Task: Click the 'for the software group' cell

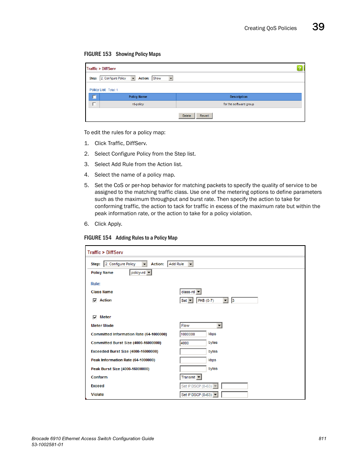Action: pyautogui.click(x=239, y=104)
